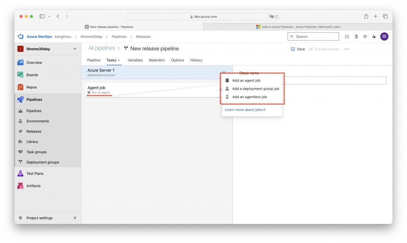The height and width of the screenshot is (243, 407).
Task: Open the user settings icon in header
Action: (x=374, y=37)
